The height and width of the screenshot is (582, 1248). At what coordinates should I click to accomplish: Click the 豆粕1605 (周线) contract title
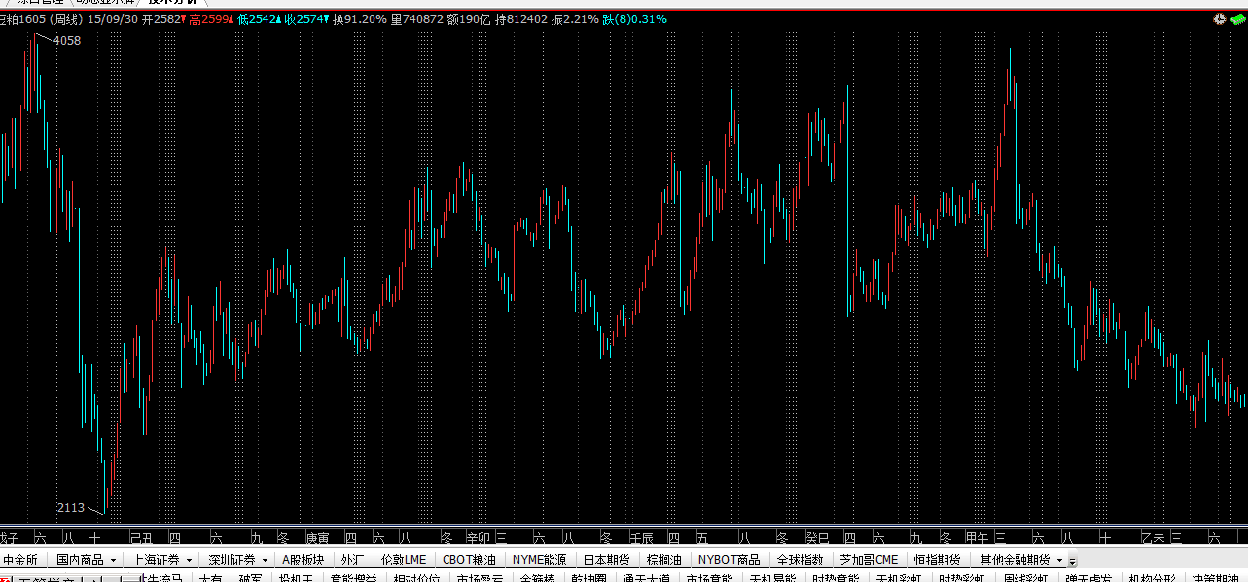41,18
